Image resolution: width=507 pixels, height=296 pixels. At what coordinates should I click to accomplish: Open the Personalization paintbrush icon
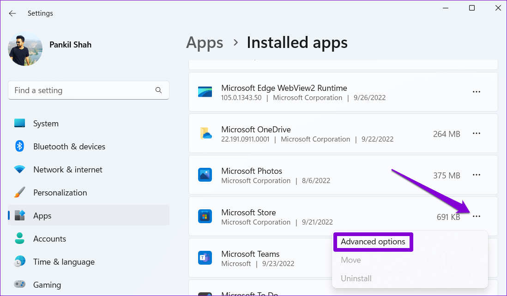(x=20, y=192)
